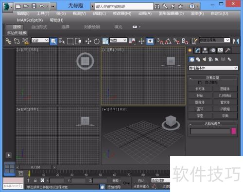The image size is (243, 192).
Task: Open the 修改器(M) menu
Action: tap(122, 14)
